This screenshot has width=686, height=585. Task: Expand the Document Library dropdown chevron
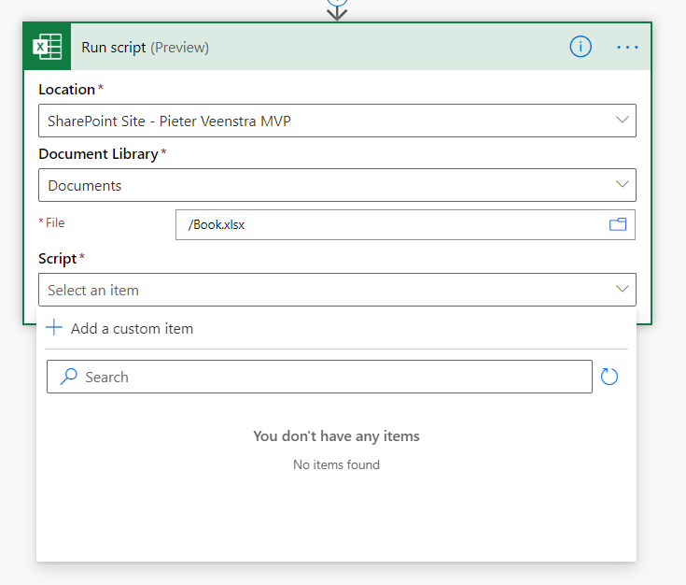tap(622, 184)
